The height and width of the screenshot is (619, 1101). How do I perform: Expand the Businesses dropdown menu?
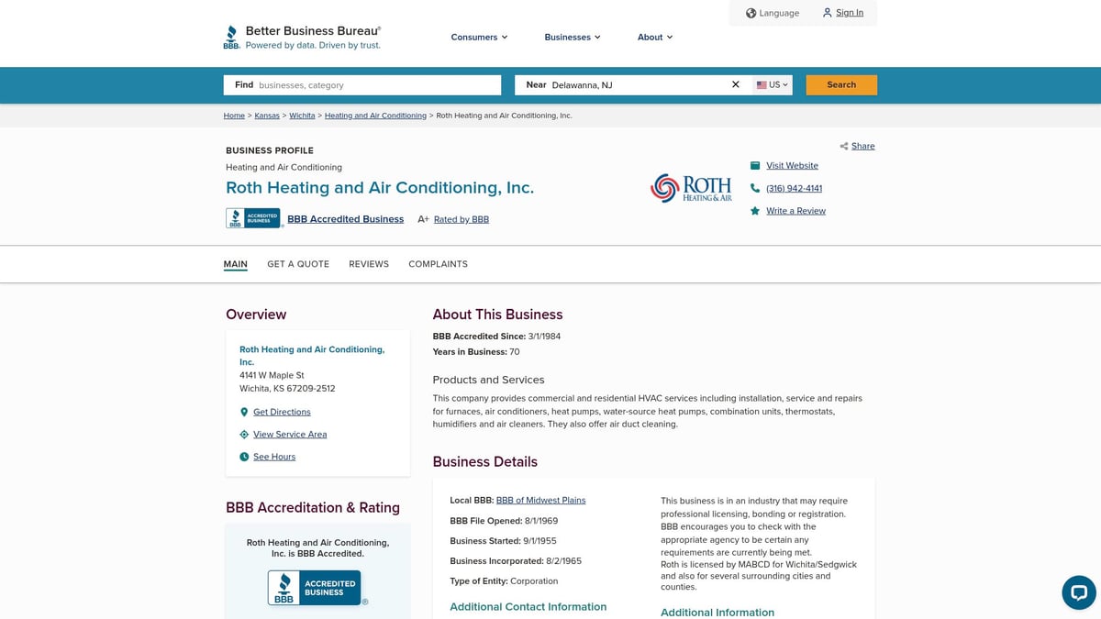pyautogui.click(x=572, y=38)
